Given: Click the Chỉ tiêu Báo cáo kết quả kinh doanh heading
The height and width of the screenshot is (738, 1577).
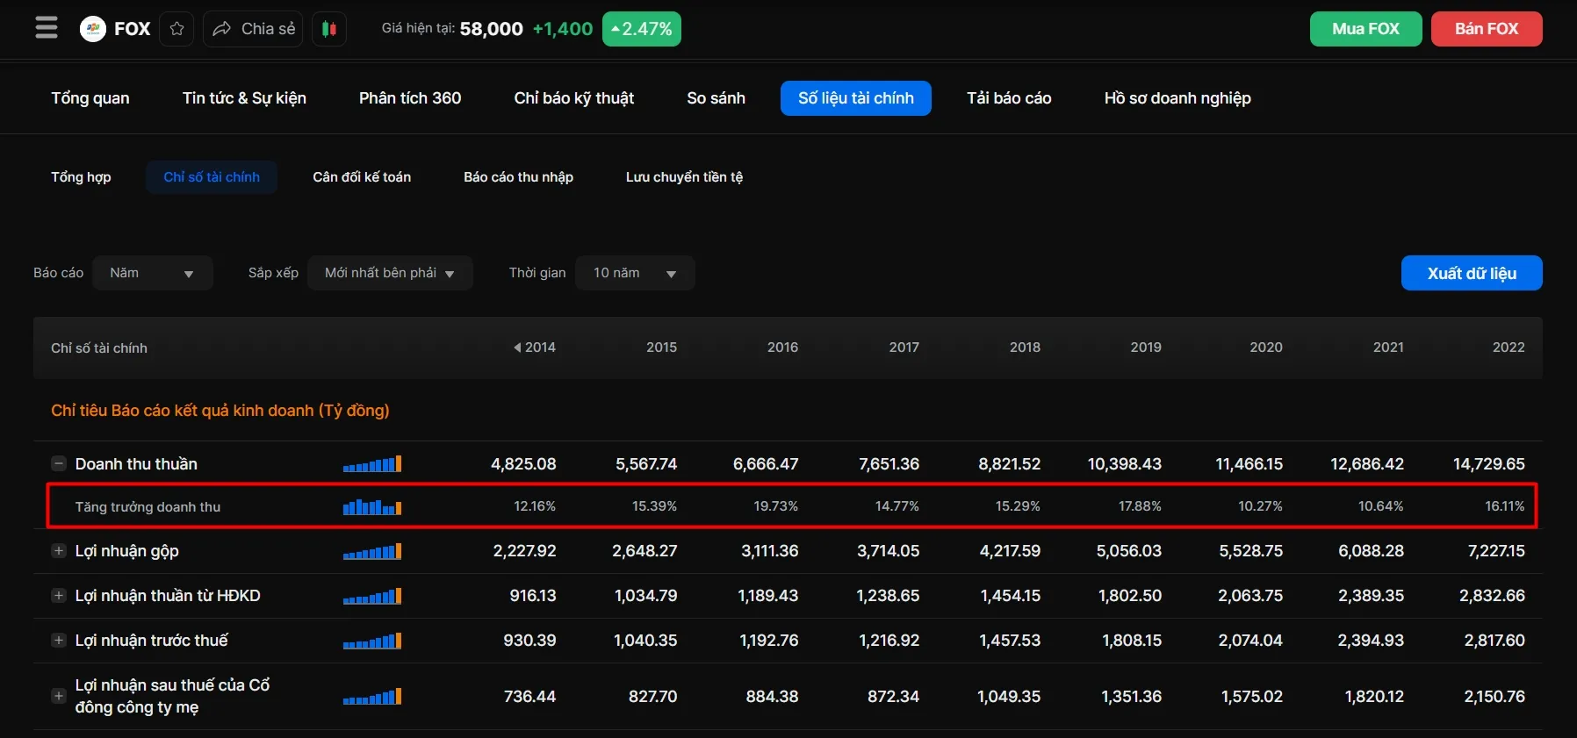Looking at the screenshot, I should [x=220, y=411].
